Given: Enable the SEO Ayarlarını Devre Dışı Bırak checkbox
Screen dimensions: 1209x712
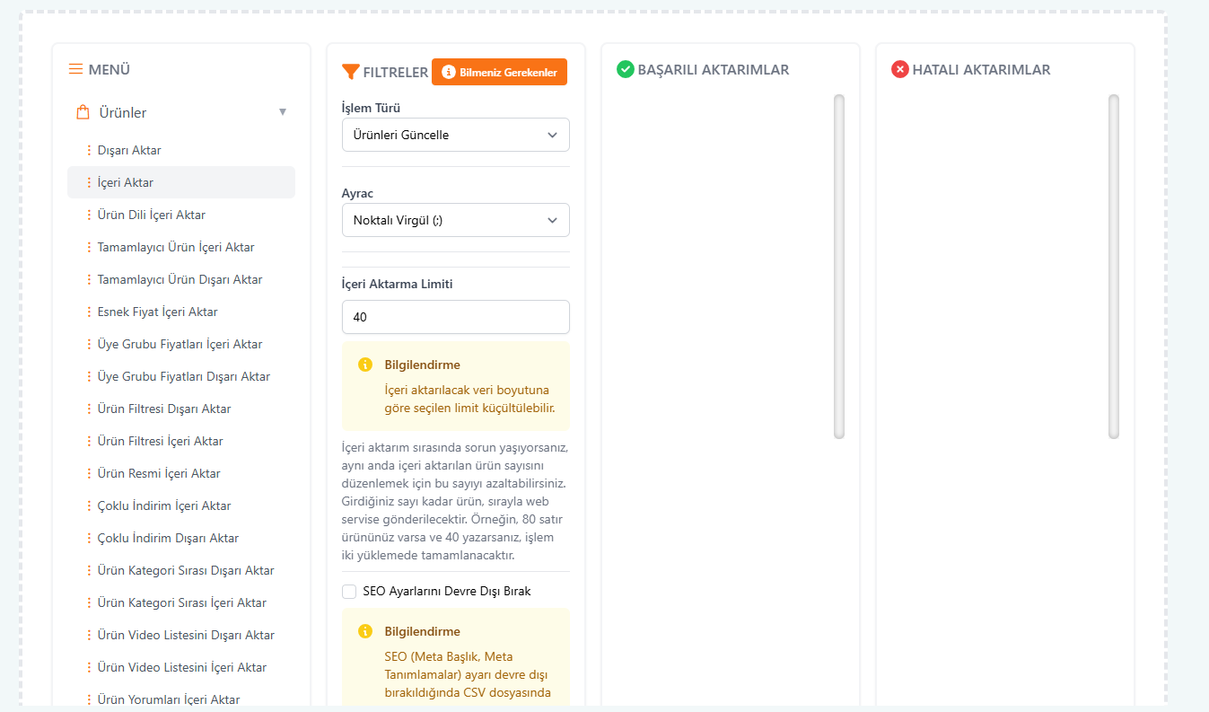Looking at the screenshot, I should click(349, 592).
